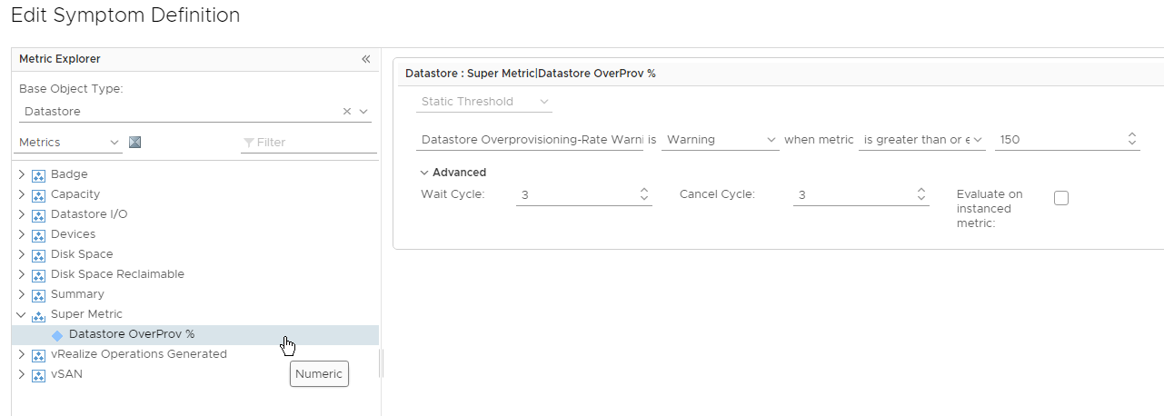Click the icon next to Metrics dropdown
Screen dimensions: 1164x416
[x=134, y=143]
